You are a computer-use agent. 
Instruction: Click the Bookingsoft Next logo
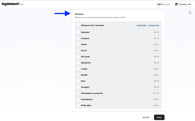click(x=13, y=4)
